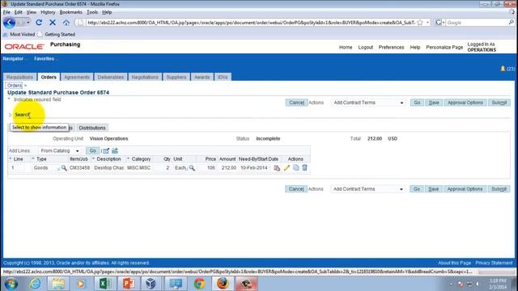Click the Need-By date field 10-Feb-2014
The image size is (518, 291).
tap(254, 168)
